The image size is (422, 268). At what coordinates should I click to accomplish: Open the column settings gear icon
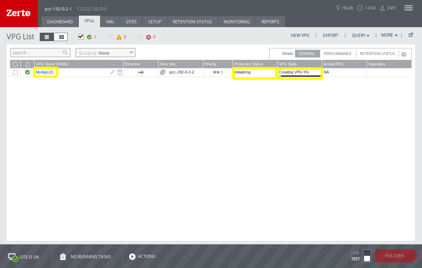pyautogui.click(x=404, y=54)
